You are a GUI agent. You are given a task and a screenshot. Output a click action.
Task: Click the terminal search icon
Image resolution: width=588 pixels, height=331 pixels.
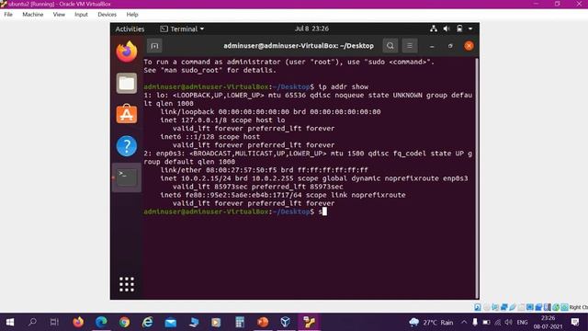[390, 46]
